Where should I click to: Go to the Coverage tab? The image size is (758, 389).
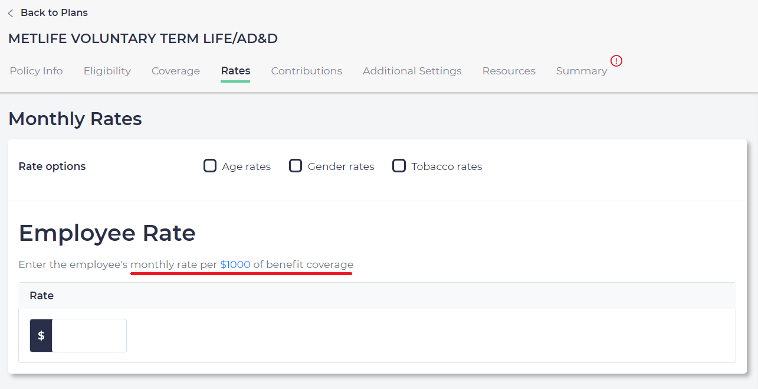(176, 71)
